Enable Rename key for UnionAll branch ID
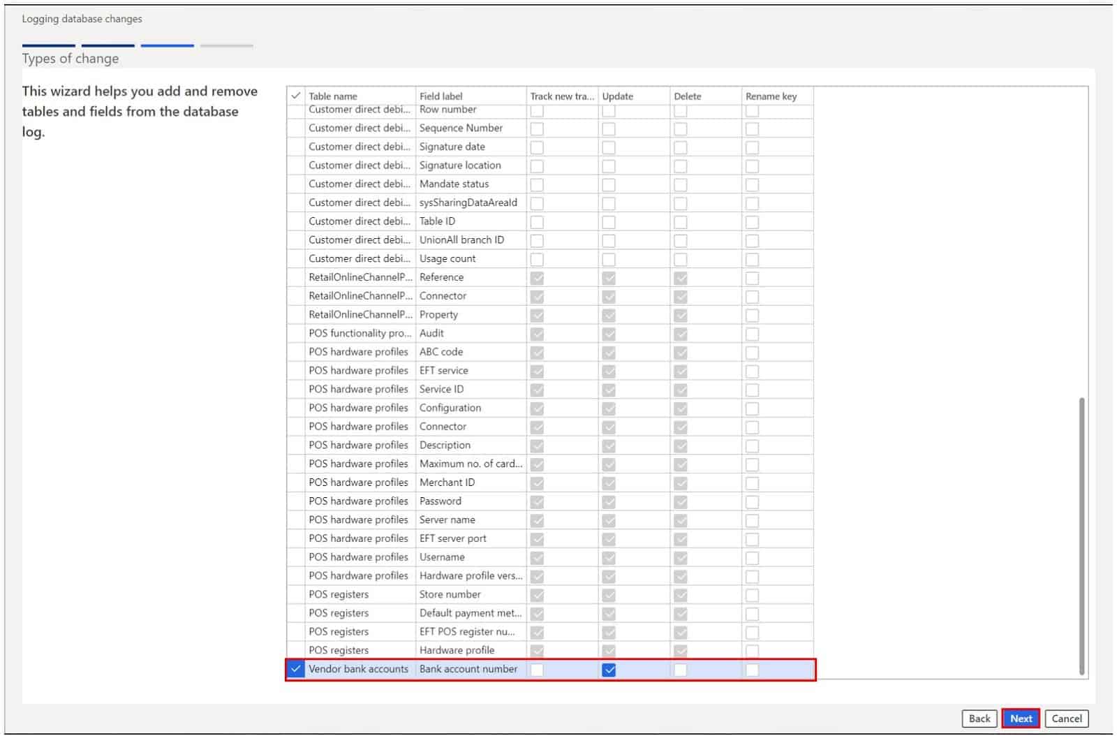 click(x=752, y=240)
